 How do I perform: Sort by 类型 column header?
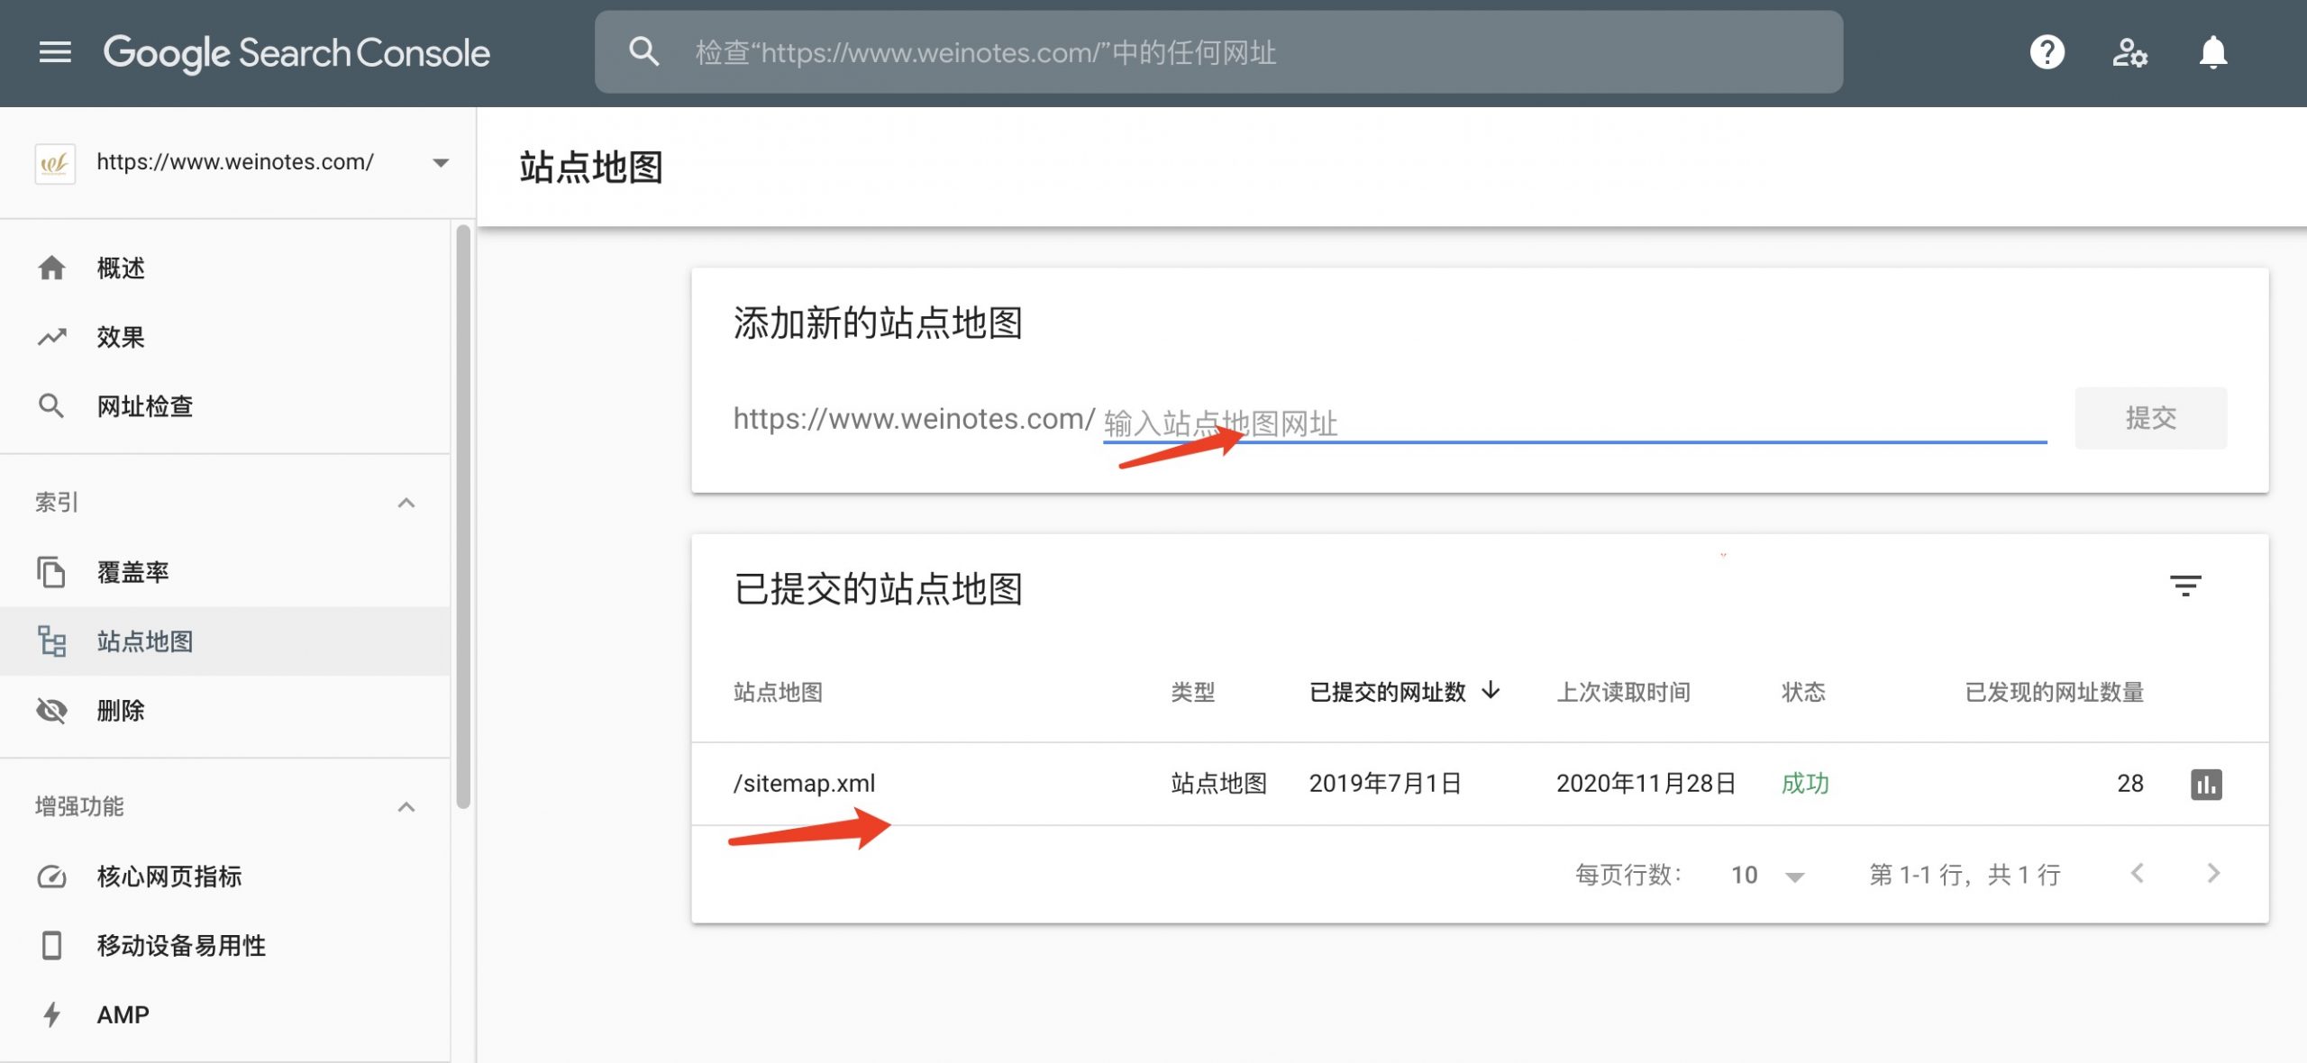pos(1192,692)
